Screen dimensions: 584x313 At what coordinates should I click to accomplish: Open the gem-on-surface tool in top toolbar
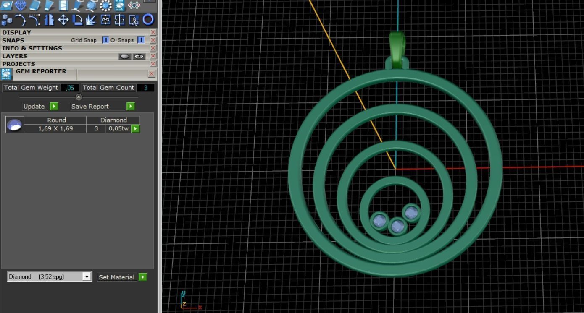pos(6,5)
